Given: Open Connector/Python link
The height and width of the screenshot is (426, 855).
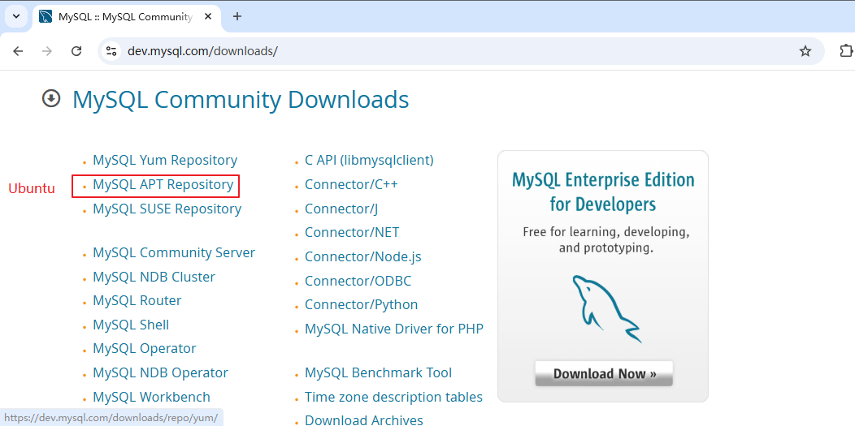Looking at the screenshot, I should click(x=361, y=304).
